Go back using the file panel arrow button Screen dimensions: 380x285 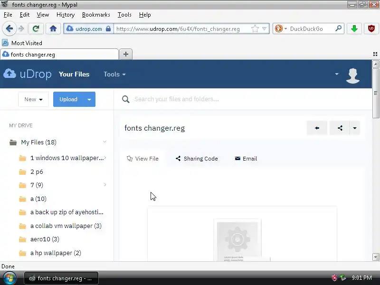click(x=317, y=128)
